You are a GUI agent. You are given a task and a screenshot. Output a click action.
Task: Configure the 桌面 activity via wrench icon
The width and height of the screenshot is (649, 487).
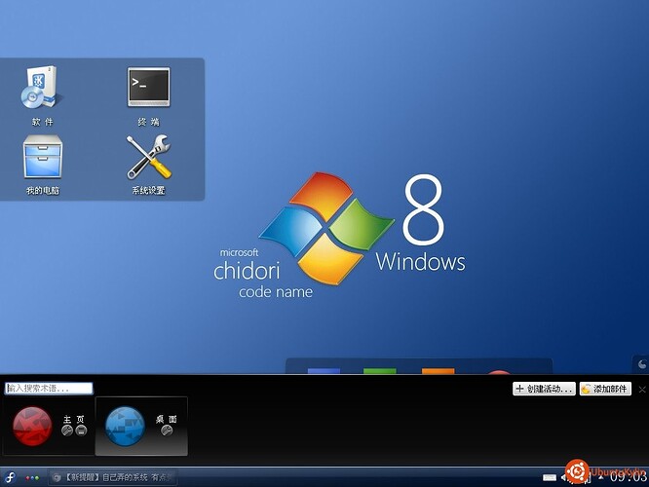coord(167,431)
